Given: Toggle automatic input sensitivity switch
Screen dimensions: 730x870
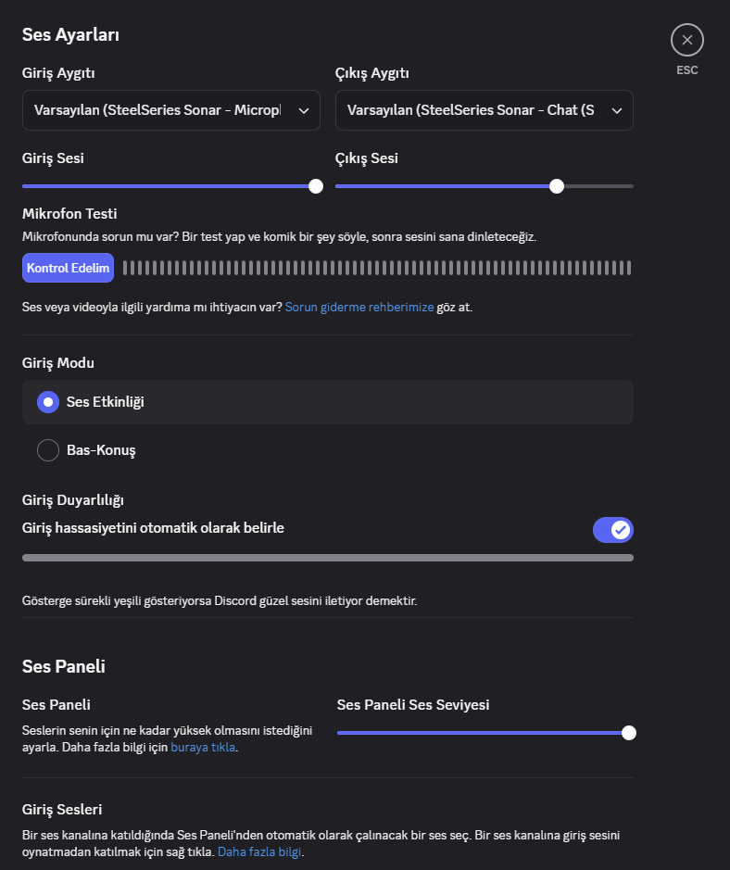Looking at the screenshot, I should (612, 530).
